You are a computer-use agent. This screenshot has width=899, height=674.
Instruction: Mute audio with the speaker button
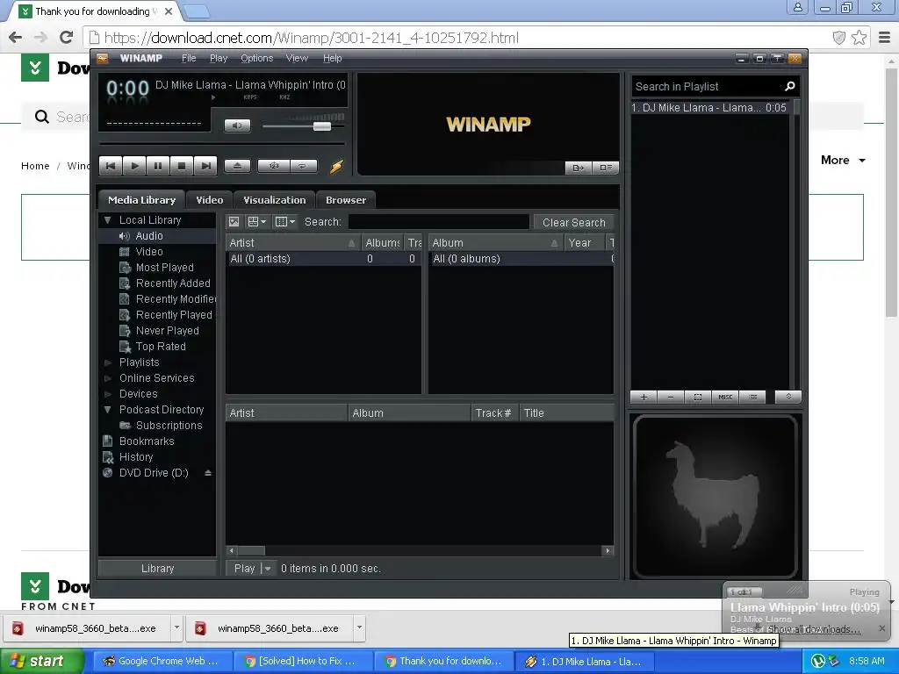click(x=237, y=125)
